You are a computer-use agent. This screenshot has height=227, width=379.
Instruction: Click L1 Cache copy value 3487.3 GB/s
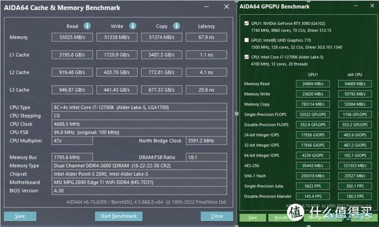[x=161, y=55]
